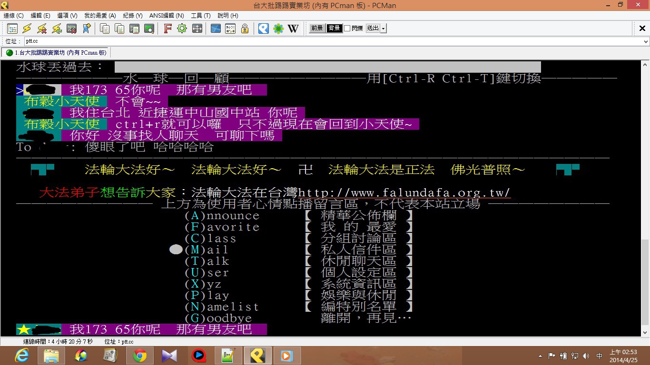Pick the 前景 foreground color swatch
Viewport: 650px width, 365px height.
pyautogui.click(x=317, y=29)
